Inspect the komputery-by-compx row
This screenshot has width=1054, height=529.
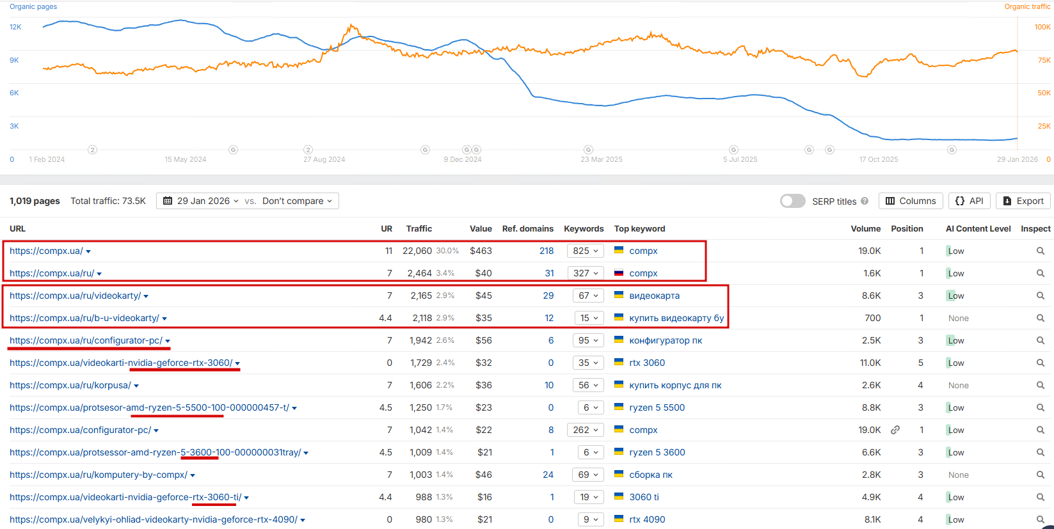point(1041,475)
